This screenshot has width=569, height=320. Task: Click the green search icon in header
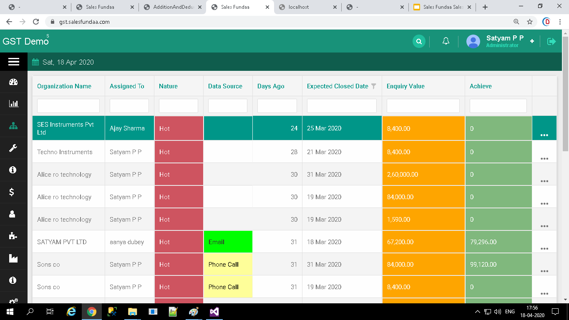pyautogui.click(x=419, y=41)
